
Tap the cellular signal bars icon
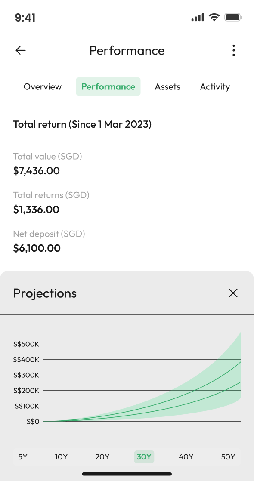198,18
